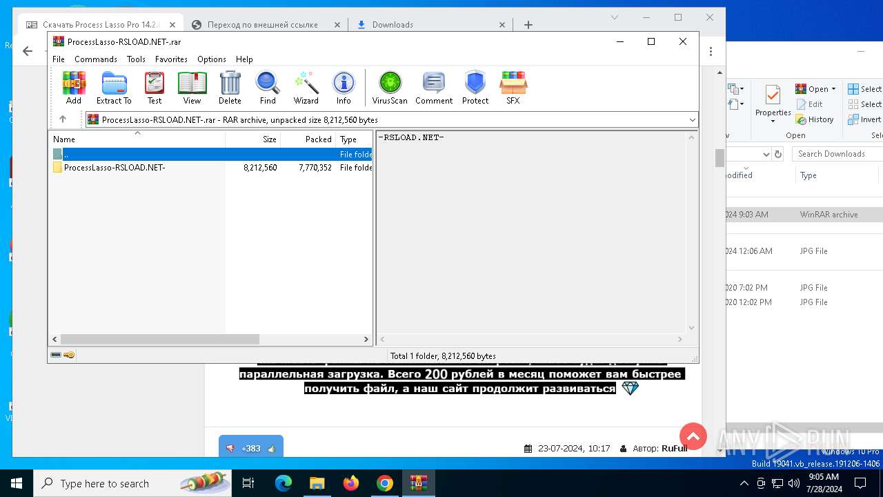
Task: Click the WinRAR taskbar icon
Action: coord(419,483)
